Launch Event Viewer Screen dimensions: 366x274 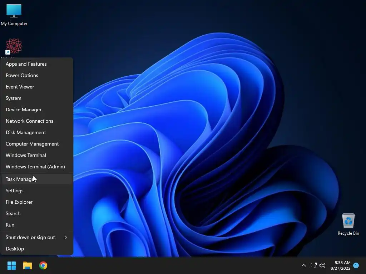pyautogui.click(x=37, y=87)
